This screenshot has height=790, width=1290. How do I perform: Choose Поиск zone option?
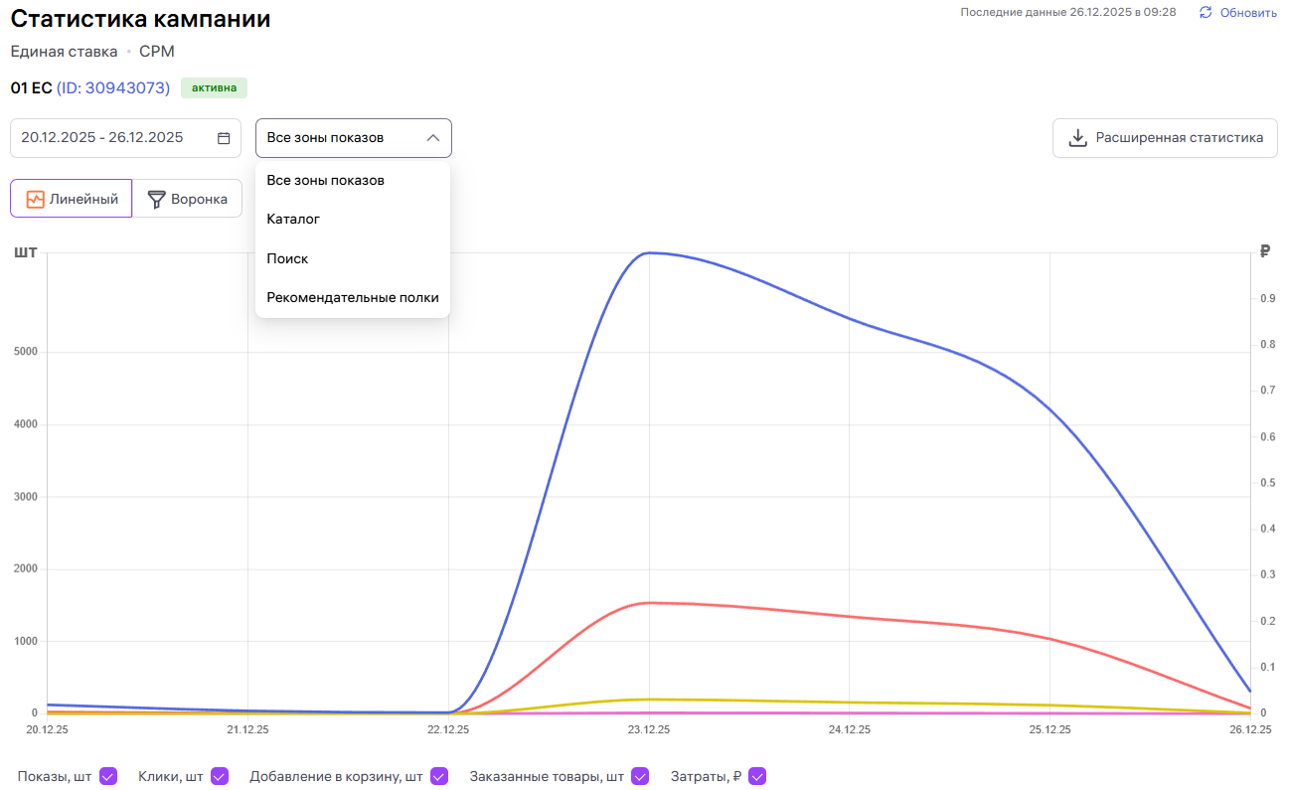(x=287, y=258)
